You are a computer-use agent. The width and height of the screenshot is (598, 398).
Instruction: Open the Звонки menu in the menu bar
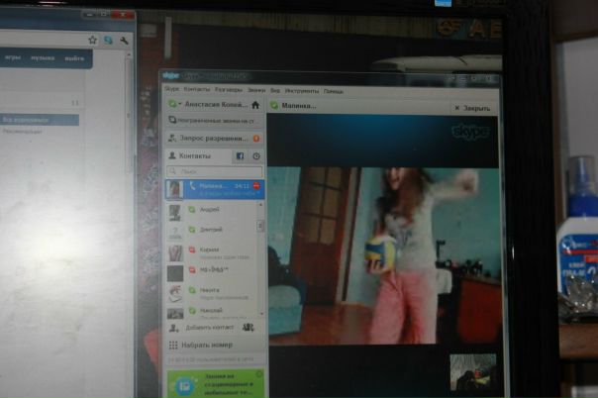coord(255,88)
